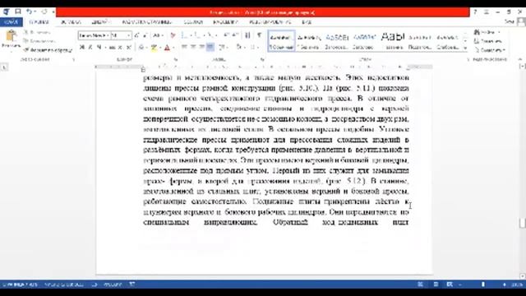Cut selection using ribbon Cut button
The height and width of the screenshot is (296, 526).
click(38, 32)
